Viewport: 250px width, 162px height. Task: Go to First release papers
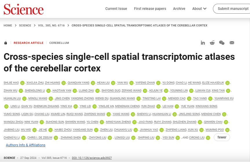[150, 9]
